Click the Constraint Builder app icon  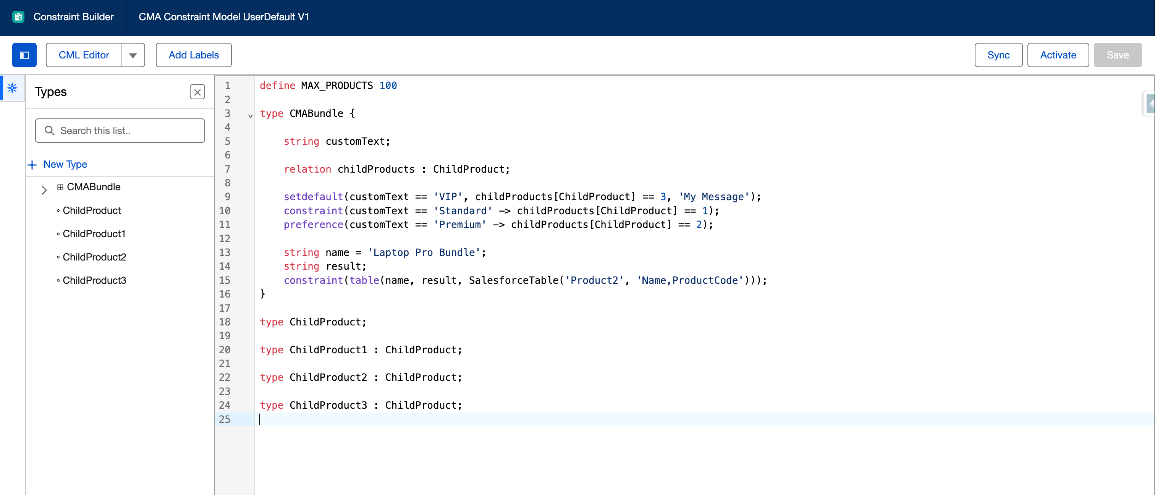tap(18, 17)
